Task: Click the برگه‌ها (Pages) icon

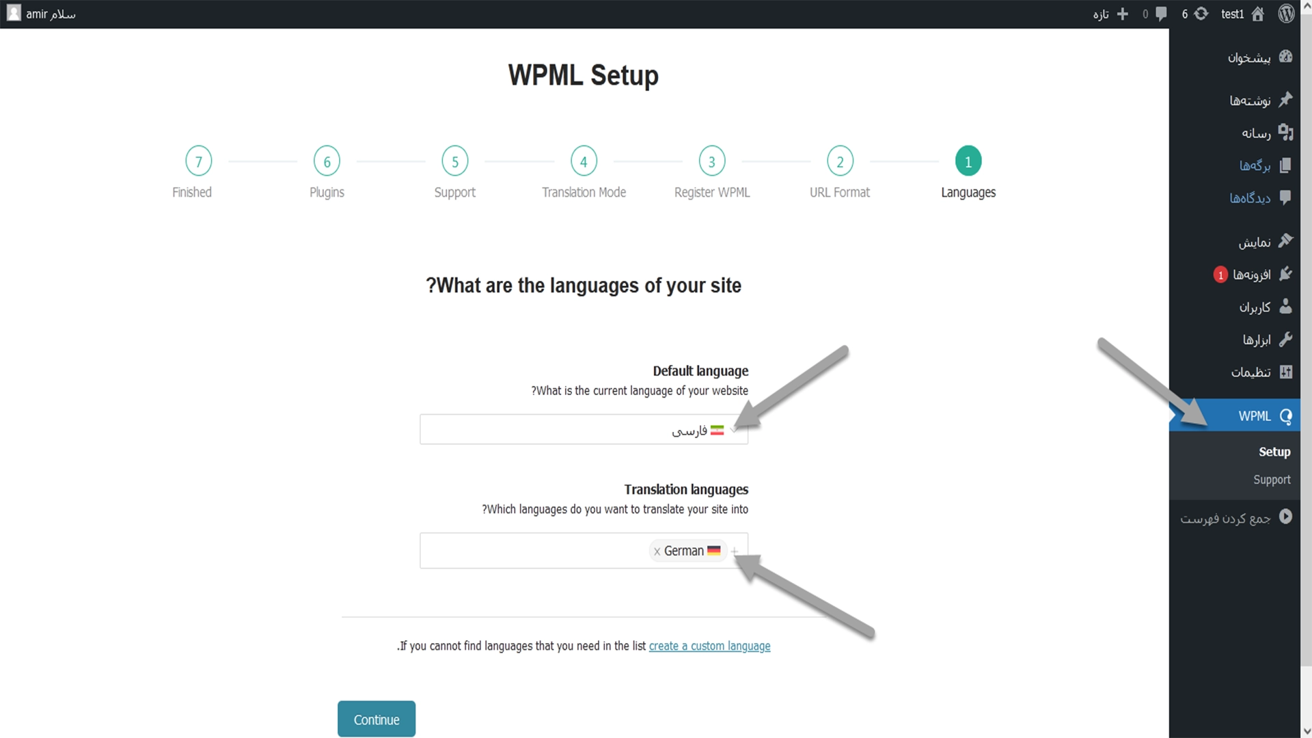Action: 1287,165
